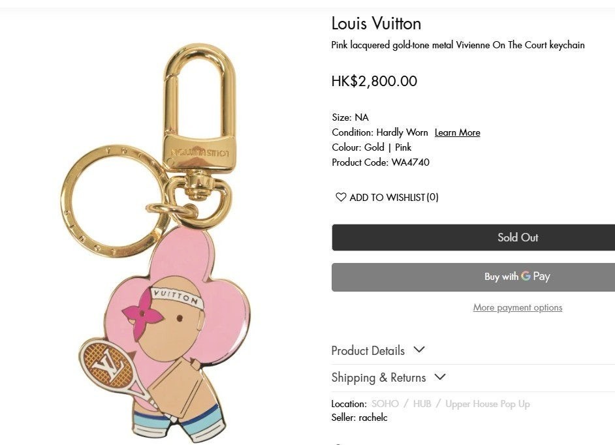Image resolution: width=615 pixels, height=445 pixels.
Task: Click the heart wishlist icon
Action: [x=341, y=197]
